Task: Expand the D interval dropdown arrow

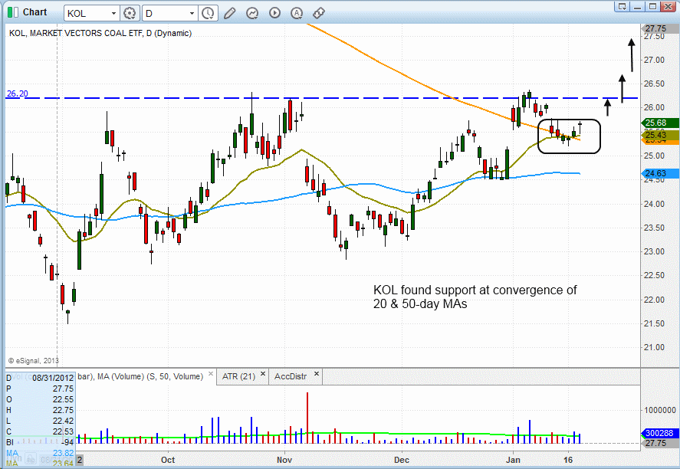Action: click(x=192, y=13)
